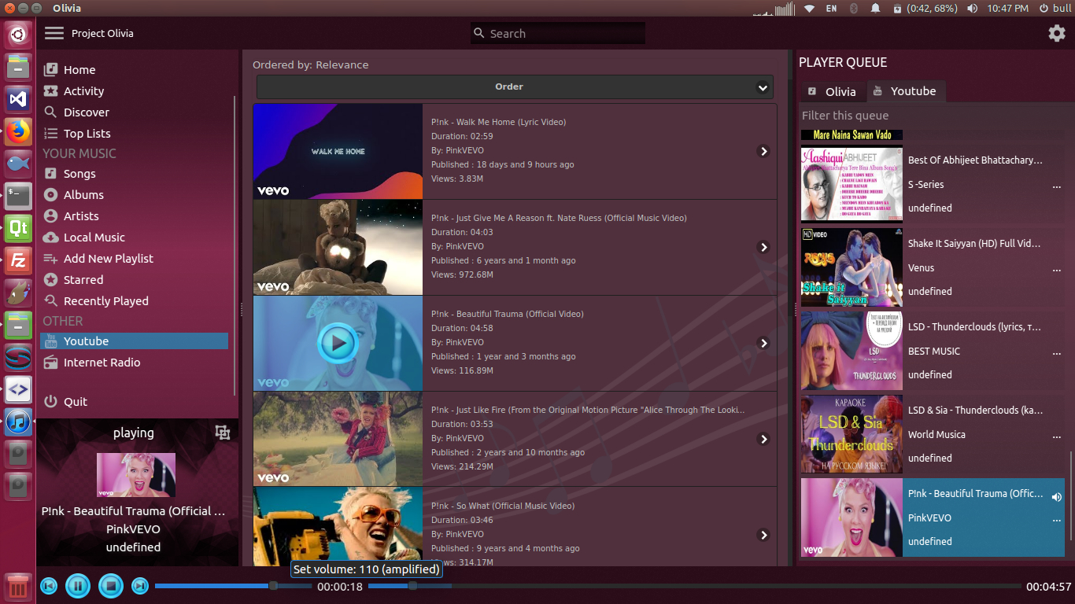The width and height of the screenshot is (1075, 604).
Task: Open the system volume indicator
Action: [x=973, y=8]
